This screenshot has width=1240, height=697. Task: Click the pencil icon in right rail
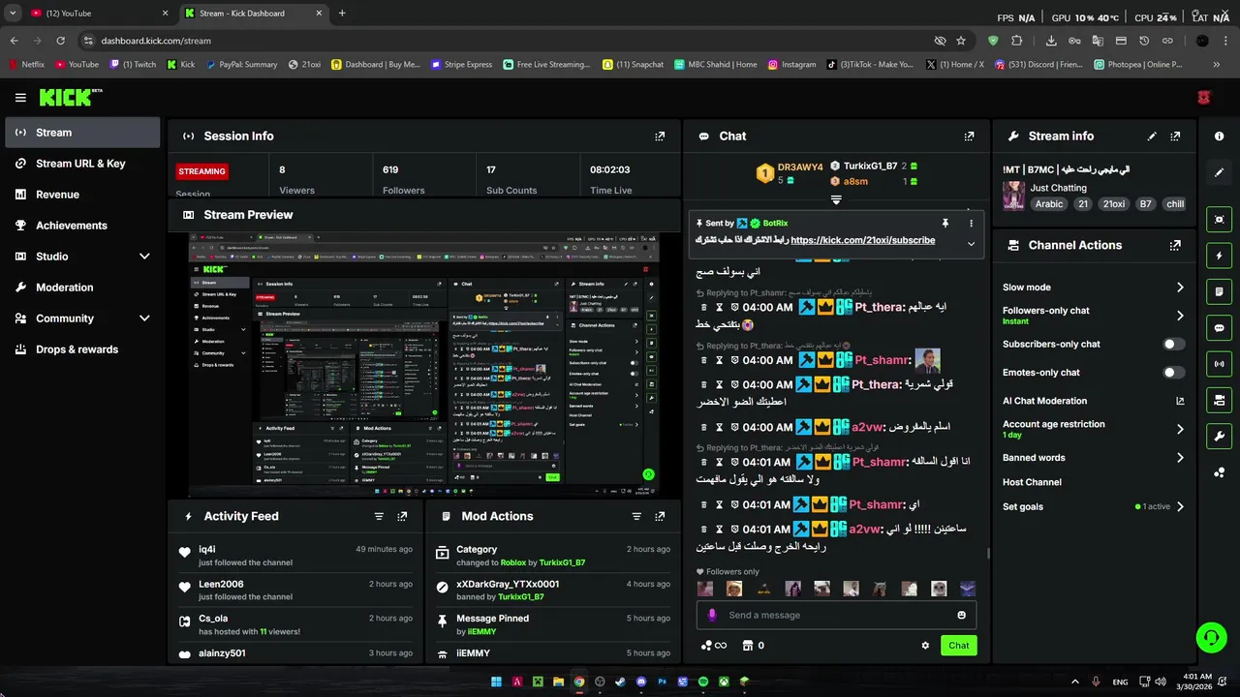click(x=1219, y=172)
